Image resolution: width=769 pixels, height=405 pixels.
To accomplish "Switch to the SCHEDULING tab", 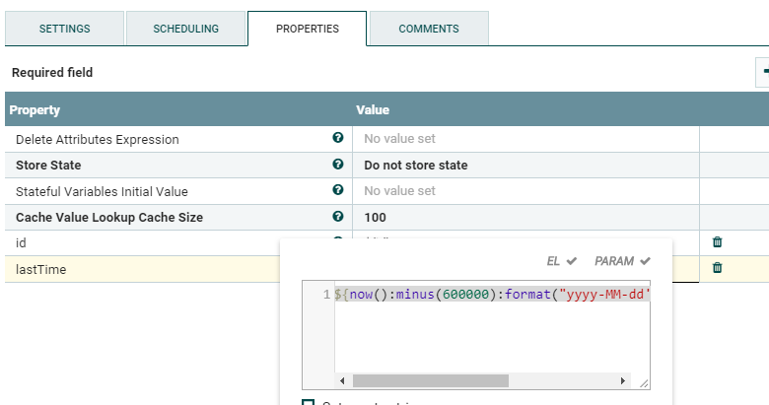I will tap(186, 29).
